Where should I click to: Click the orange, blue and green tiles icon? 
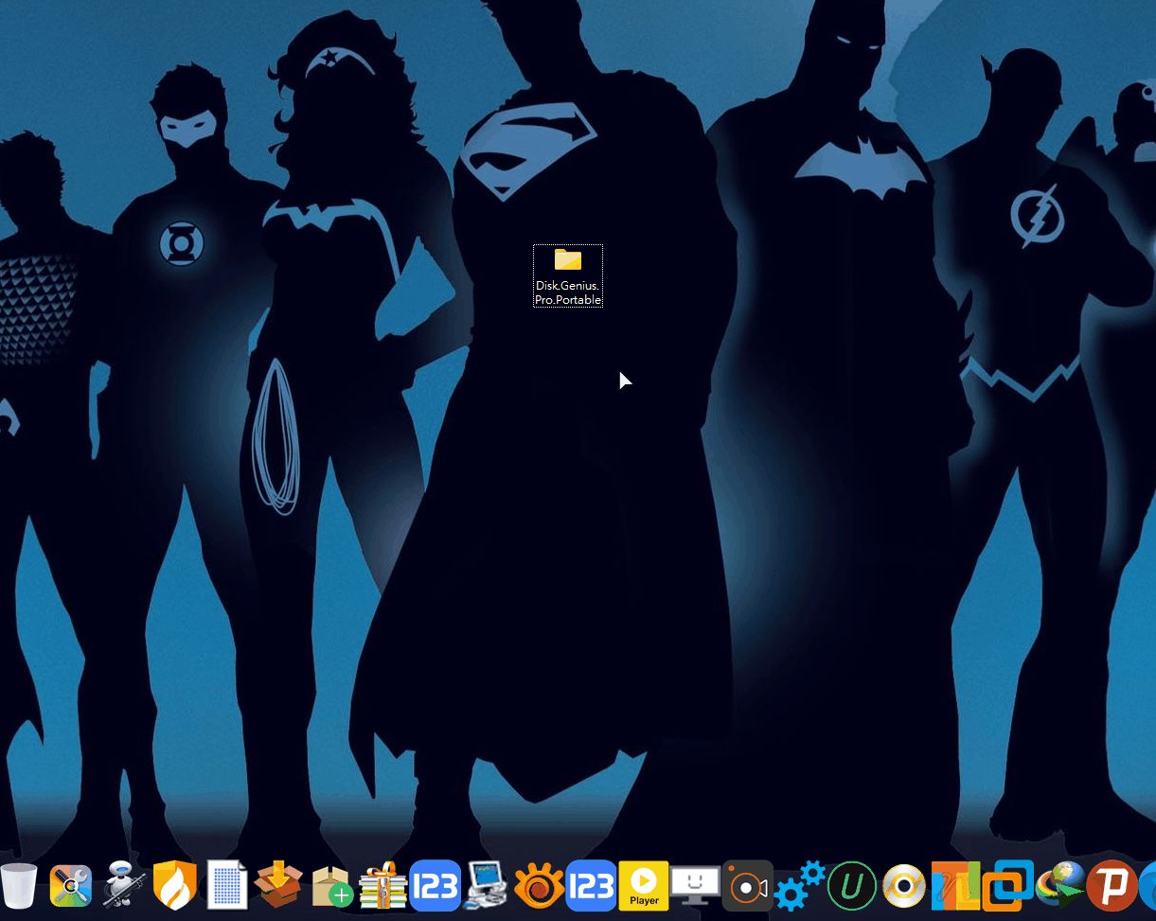[x=954, y=886]
